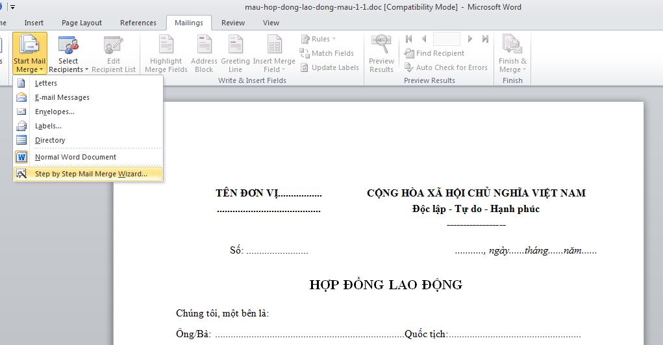Click Find Recipient button

point(434,53)
